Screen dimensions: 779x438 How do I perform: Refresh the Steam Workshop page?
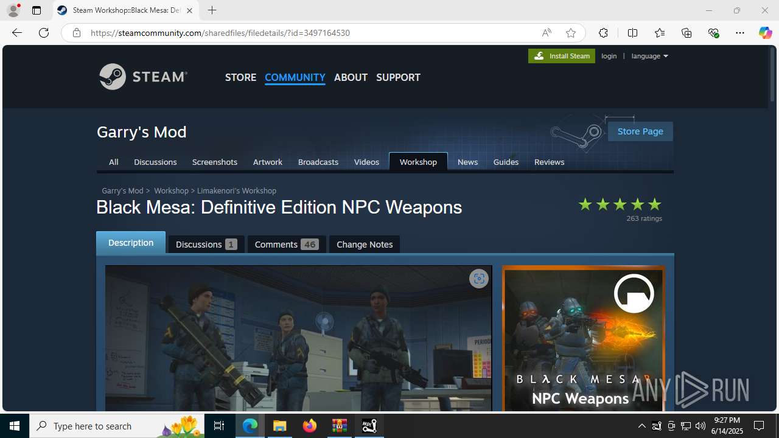(44, 33)
